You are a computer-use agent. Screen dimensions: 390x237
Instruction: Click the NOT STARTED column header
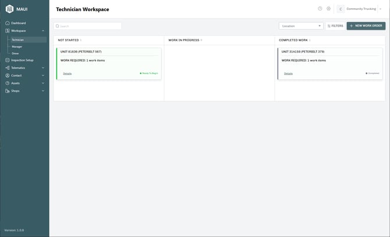(x=68, y=40)
